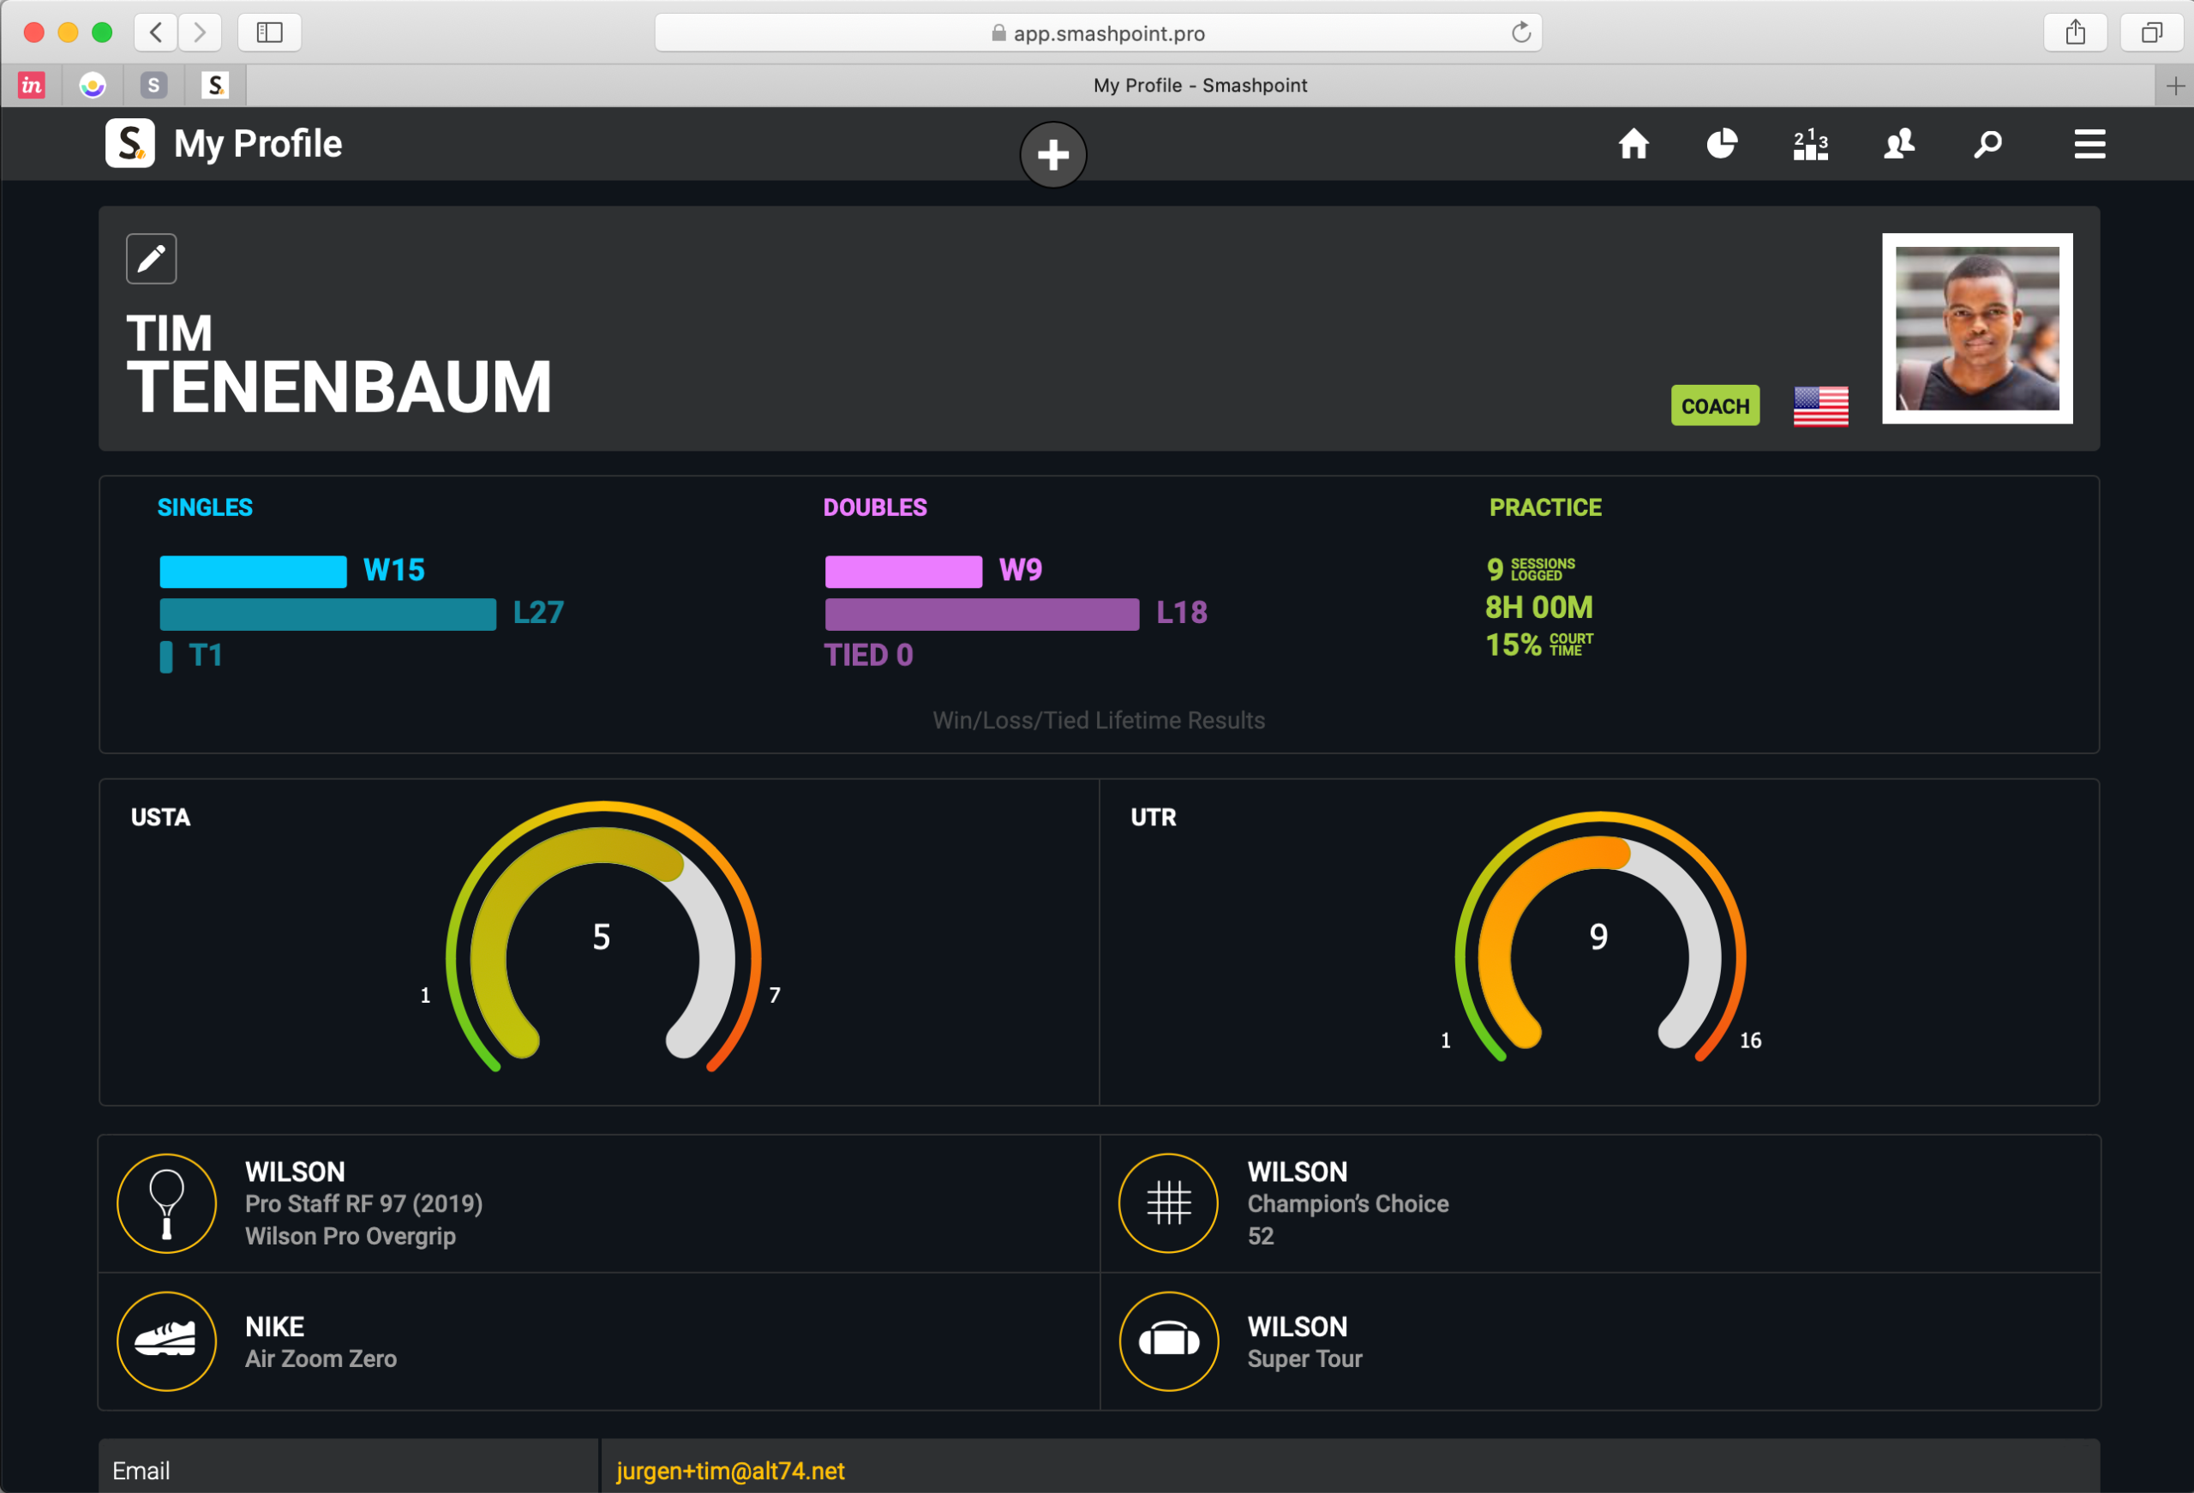This screenshot has width=2194, height=1493.
Task: Click the Nike shoe icon
Action: tap(167, 1341)
